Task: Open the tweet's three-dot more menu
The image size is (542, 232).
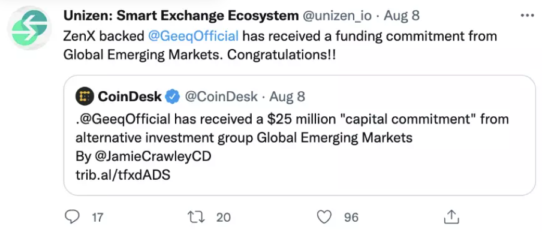Action: [527, 16]
